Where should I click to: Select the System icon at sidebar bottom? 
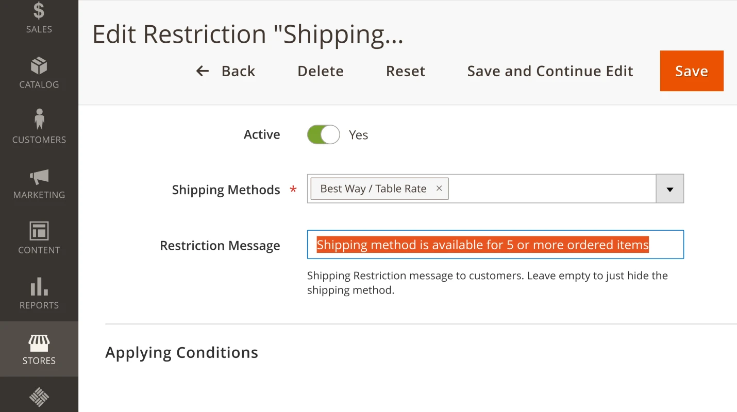(39, 397)
